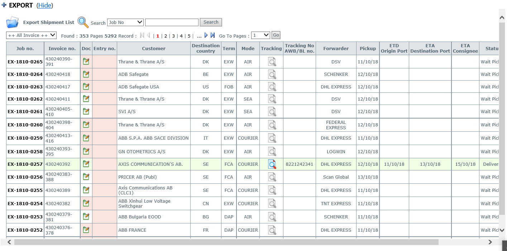Go to page 3
507x251 pixels.
[x=173, y=36]
